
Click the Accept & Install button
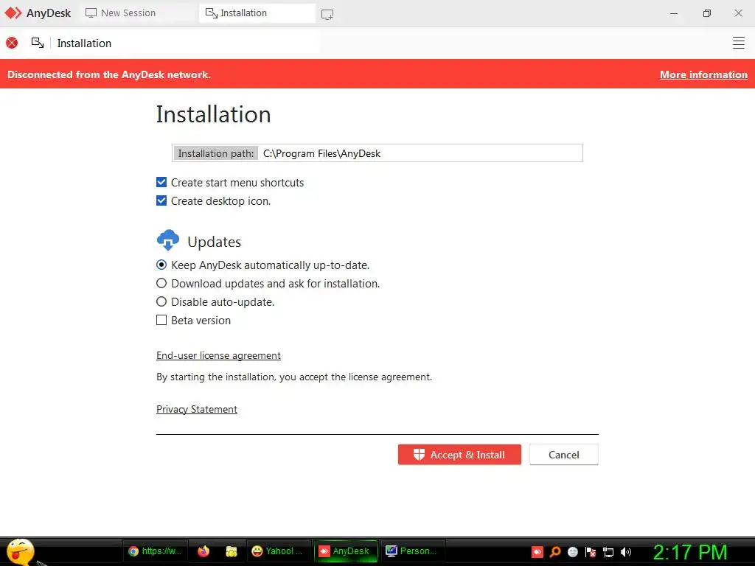coord(459,454)
